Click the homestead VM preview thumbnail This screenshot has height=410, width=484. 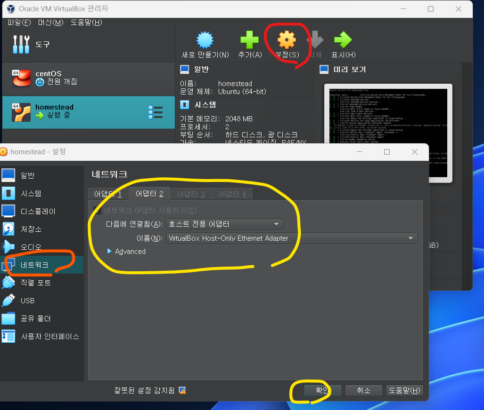click(388, 133)
